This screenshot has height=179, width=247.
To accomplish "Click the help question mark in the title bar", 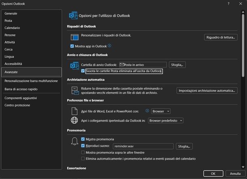I will [x=228, y=4].
